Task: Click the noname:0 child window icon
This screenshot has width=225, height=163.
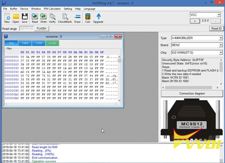Action: (6, 36)
